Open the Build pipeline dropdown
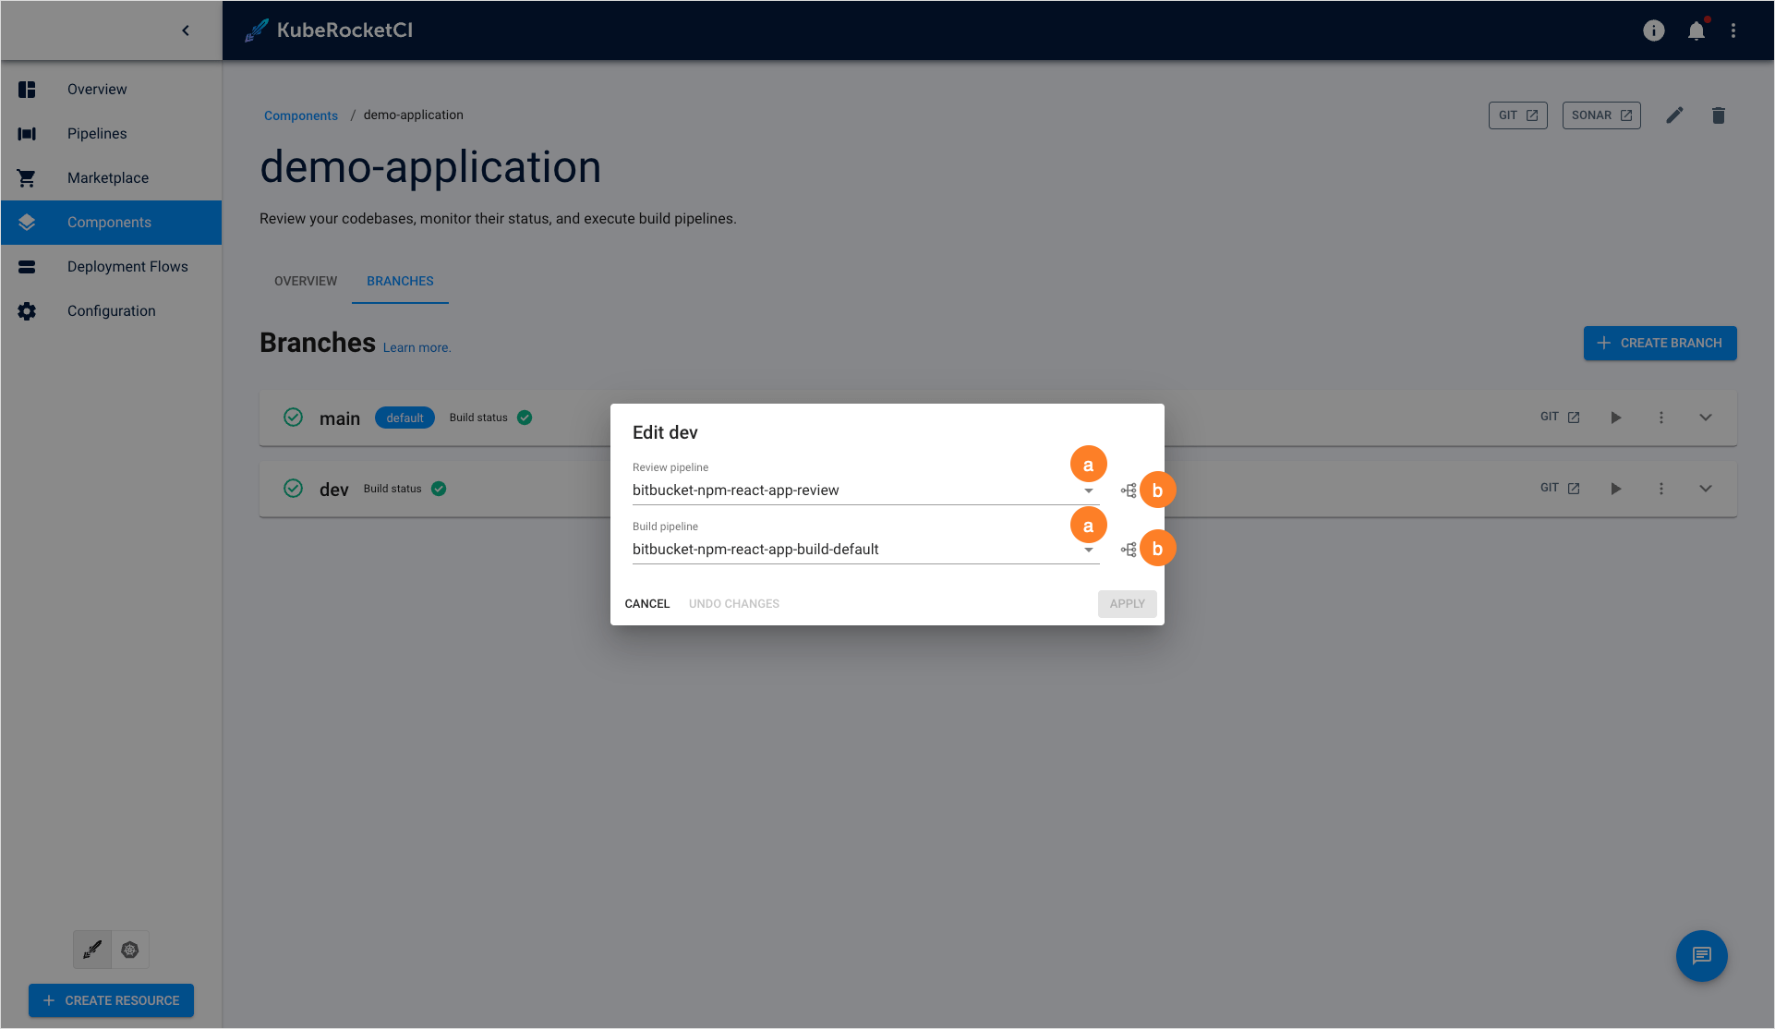The image size is (1775, 1029). click(x=1088, y=551)
